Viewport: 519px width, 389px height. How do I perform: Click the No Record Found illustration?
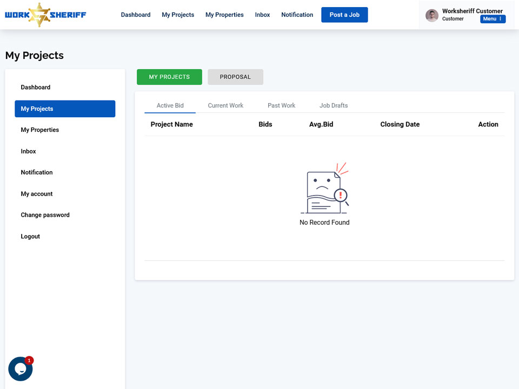pos(324,188)
